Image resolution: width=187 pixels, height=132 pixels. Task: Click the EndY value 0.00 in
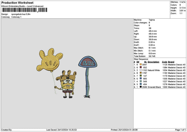click(x=152, y=45)
